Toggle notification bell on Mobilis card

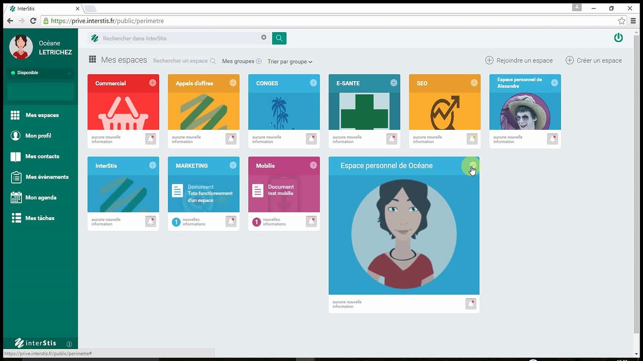[311, 221]
